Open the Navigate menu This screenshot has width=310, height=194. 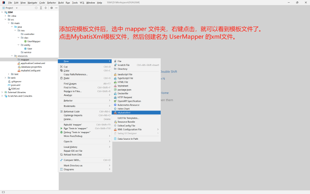(x=33, y=3)
